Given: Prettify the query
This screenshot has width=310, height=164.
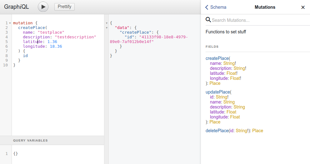Looking at the screenshot, I should click(64, 7).
